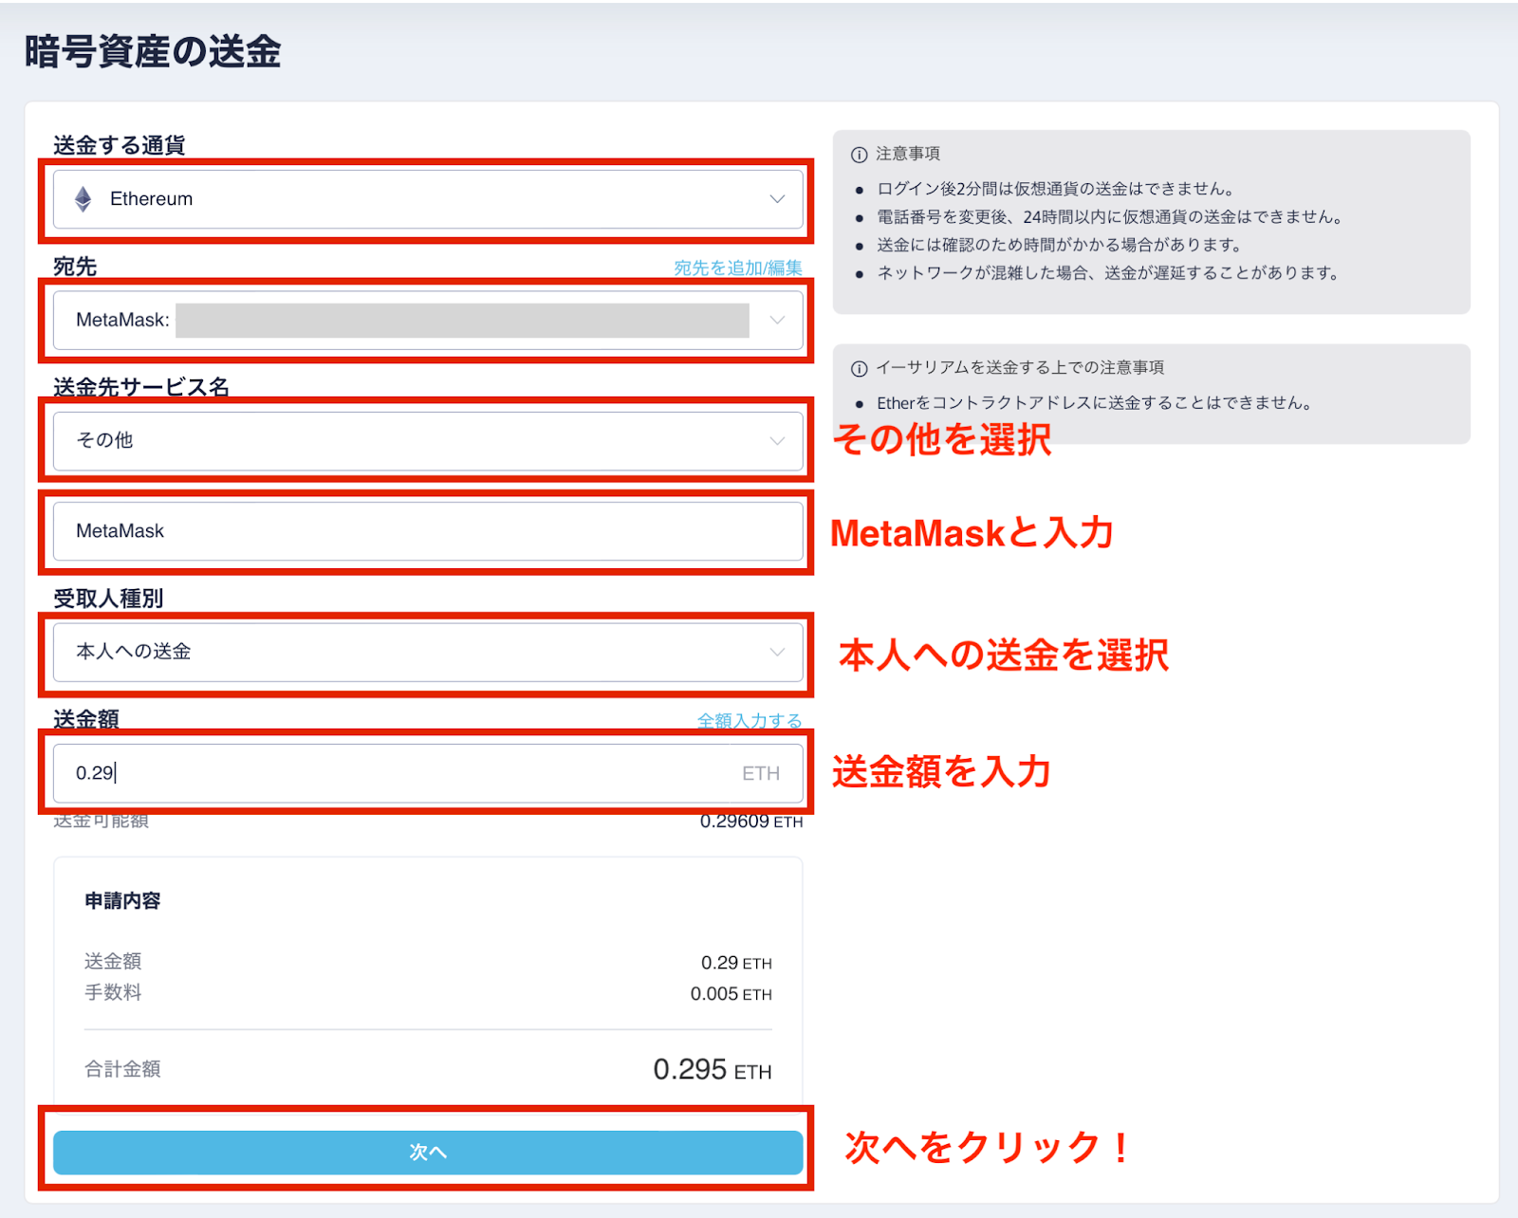This screenshot has width=1518, height=1218.
Task: Open the 宛先を追加/編集 link
Action: (x=738, y=268)
